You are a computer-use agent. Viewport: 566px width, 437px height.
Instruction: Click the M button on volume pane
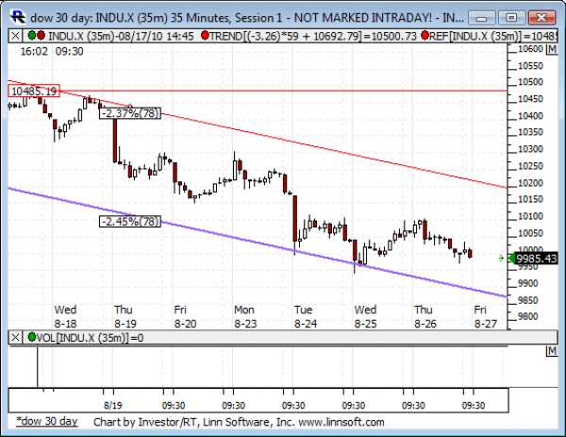pyautogui.click(x=552, y=351)
